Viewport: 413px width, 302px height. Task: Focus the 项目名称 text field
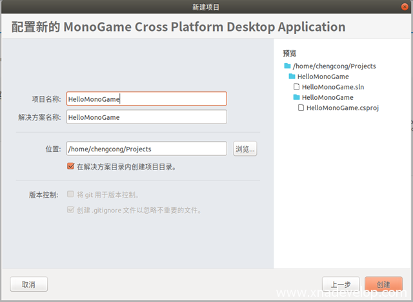point(146,99)
